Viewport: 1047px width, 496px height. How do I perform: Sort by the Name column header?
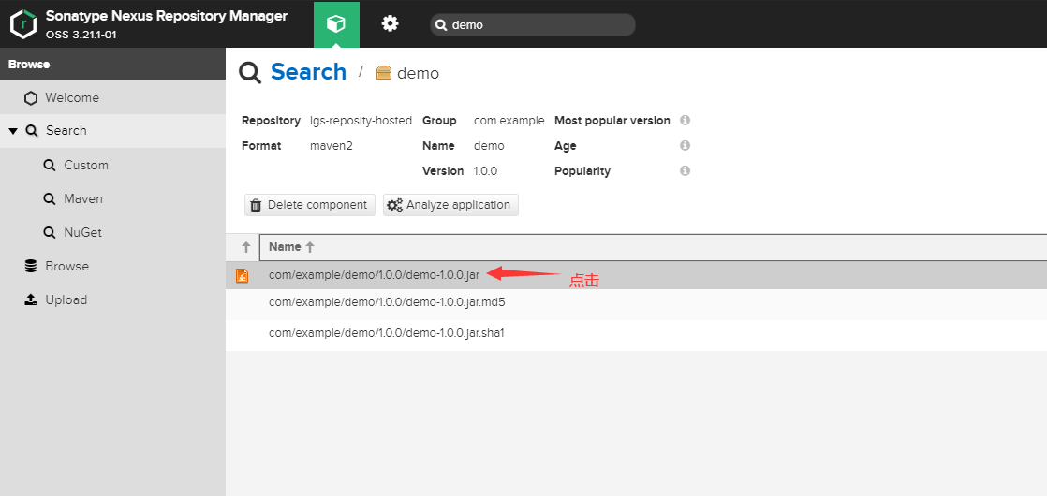click(653, 247)
